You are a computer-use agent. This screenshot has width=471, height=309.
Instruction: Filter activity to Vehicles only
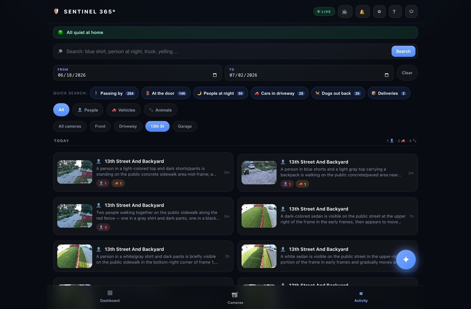point(123,110)
